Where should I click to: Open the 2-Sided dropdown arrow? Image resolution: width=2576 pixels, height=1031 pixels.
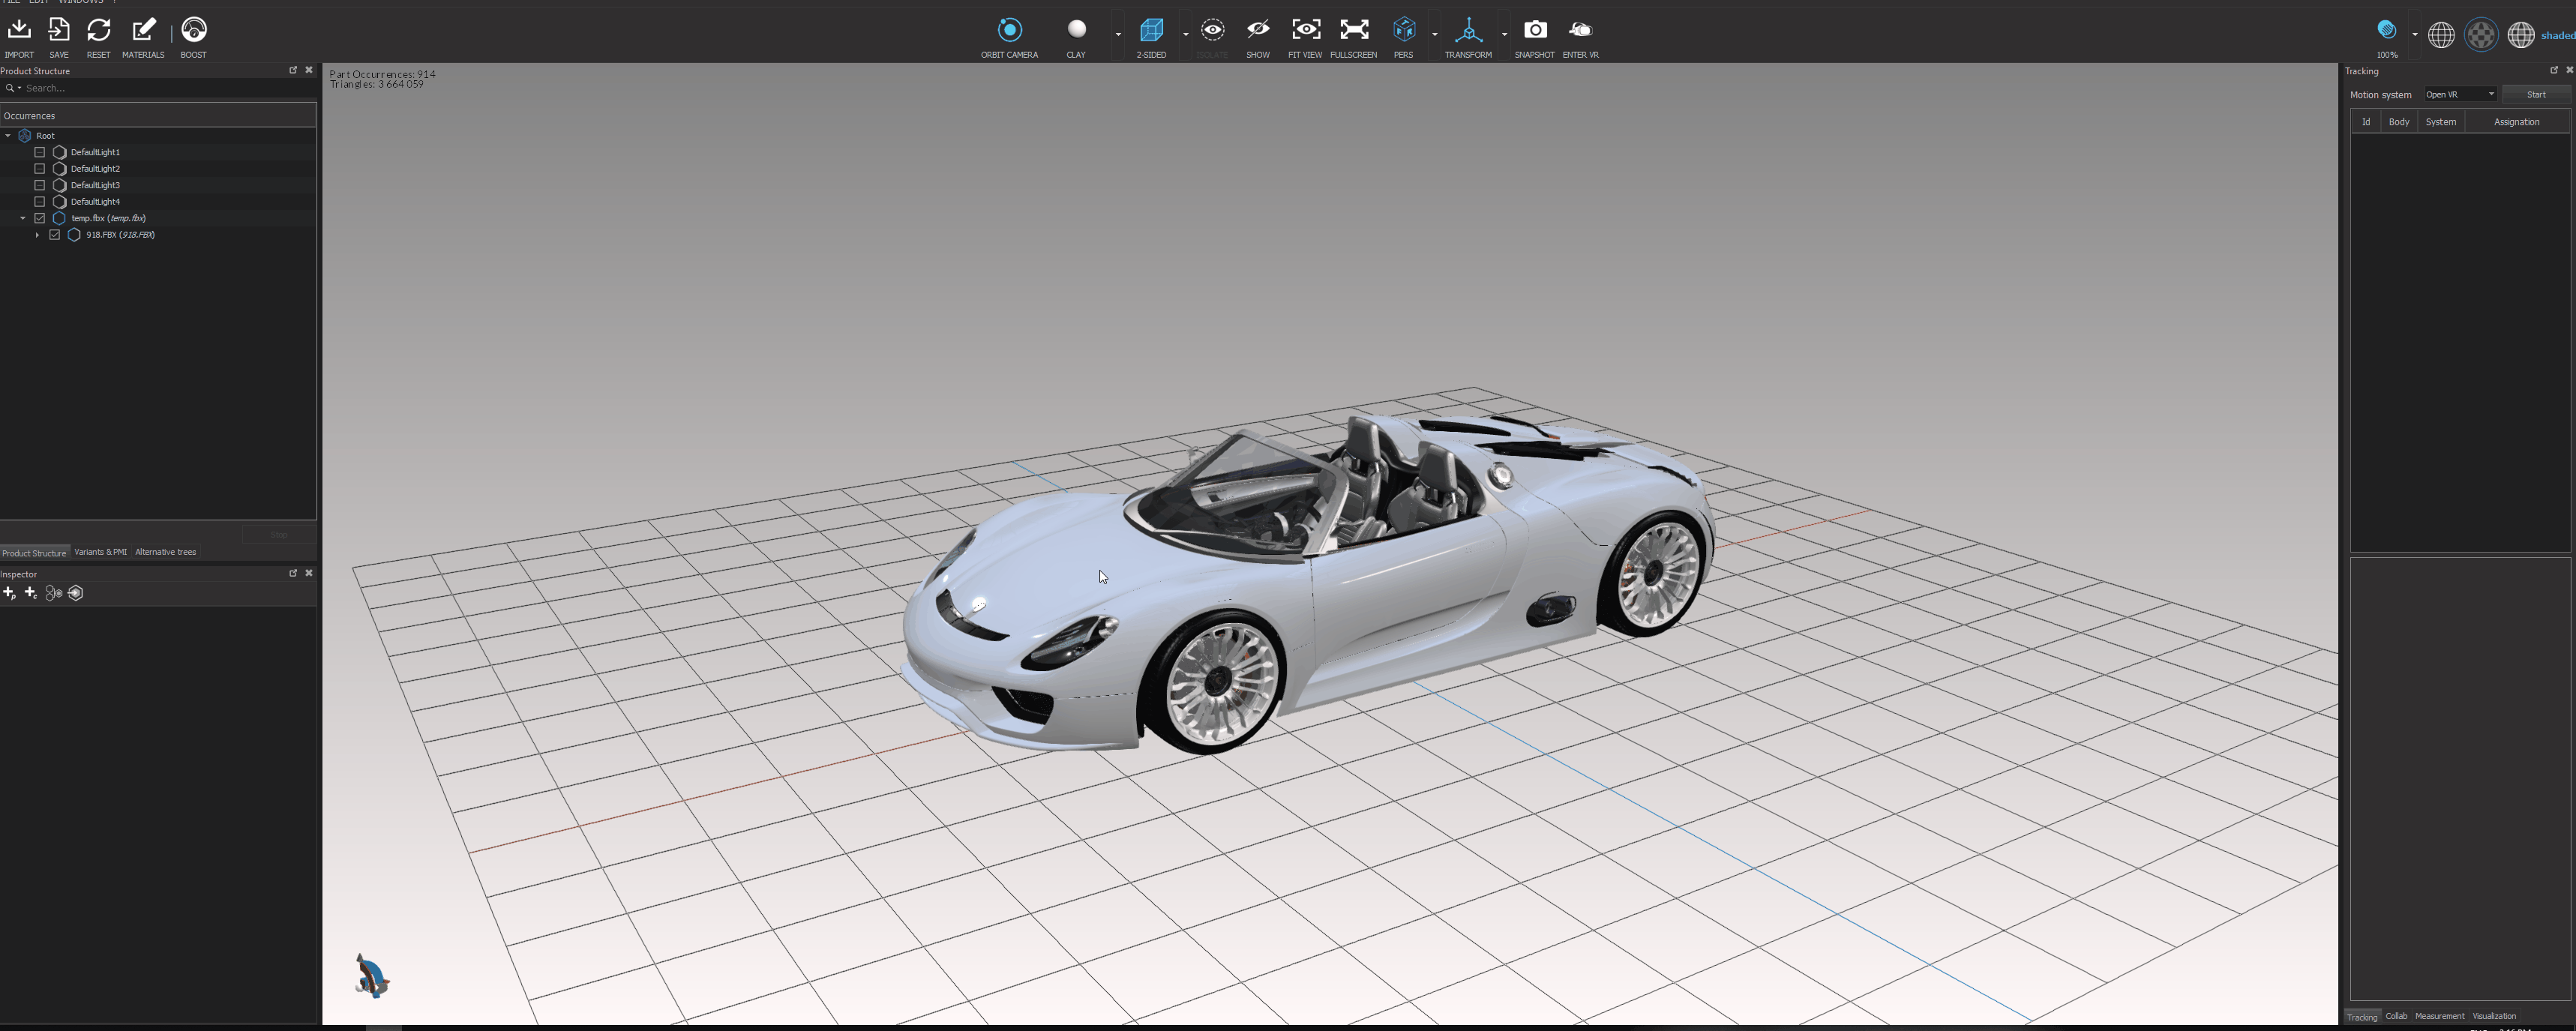point(1185,34)
